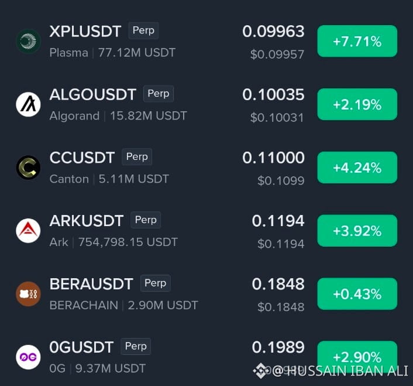Screen dimensions: 413x386
Task: Tap Binance logo in watermark
Action: [x=260, y=371]
